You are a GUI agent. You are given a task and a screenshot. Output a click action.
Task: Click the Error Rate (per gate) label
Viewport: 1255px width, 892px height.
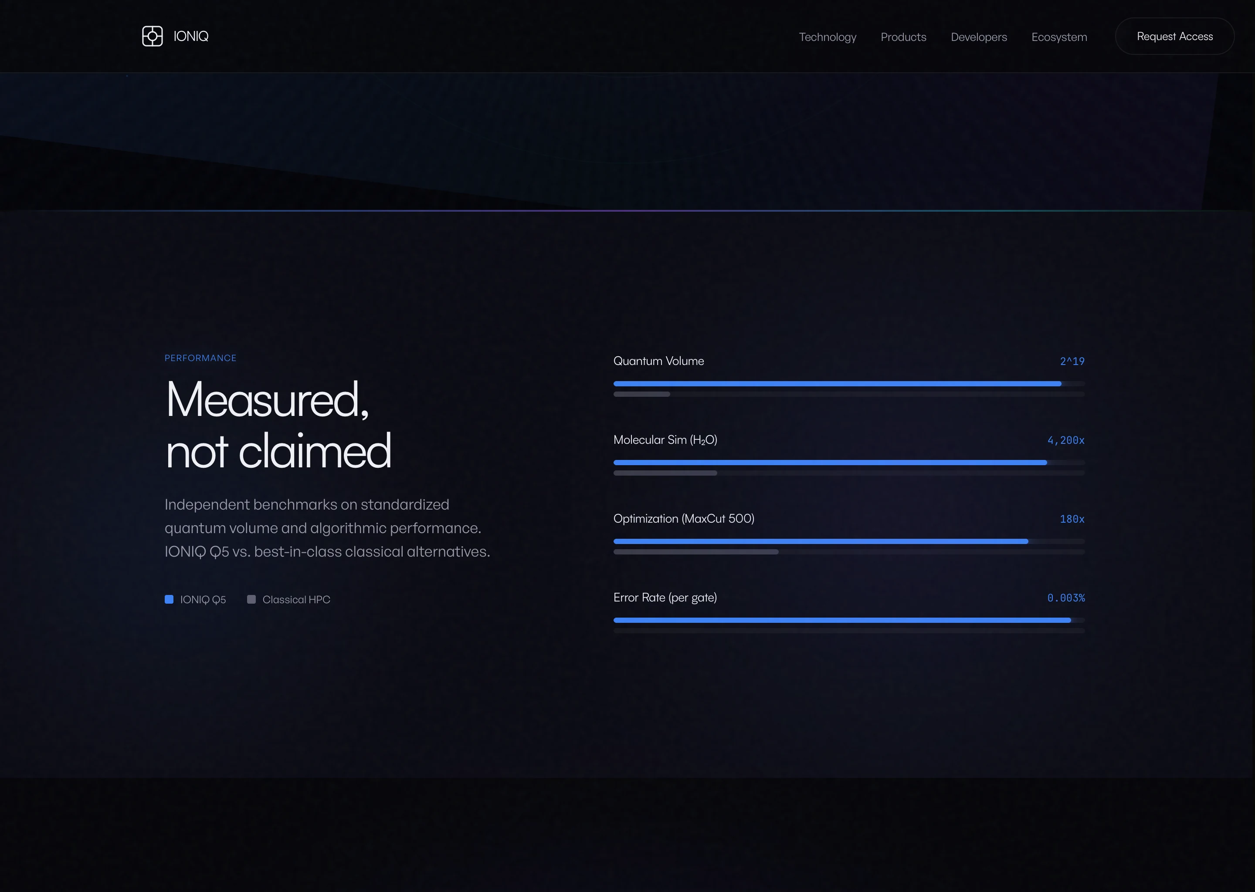[x=665, y=598]
